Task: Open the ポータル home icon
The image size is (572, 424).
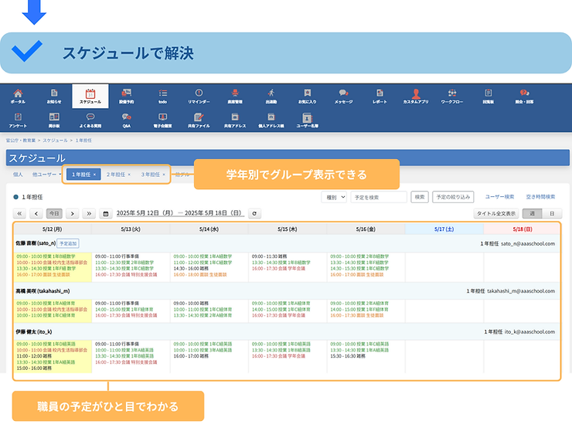Action: [18, 95]
